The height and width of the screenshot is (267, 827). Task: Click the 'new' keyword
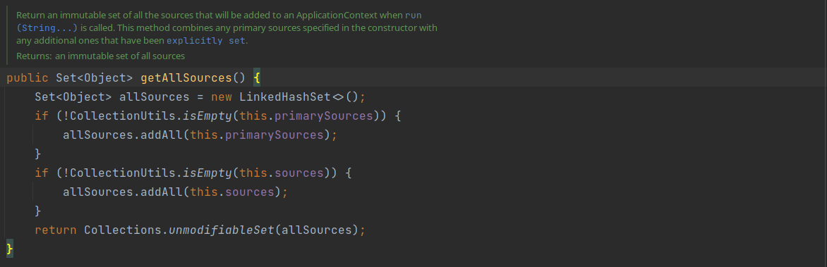pyautogui.click(x=222, y=97)
